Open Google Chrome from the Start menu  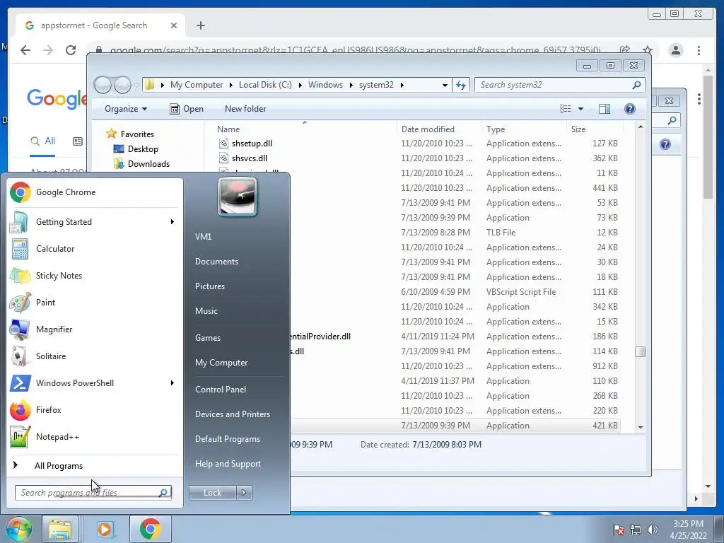[95, 192]
